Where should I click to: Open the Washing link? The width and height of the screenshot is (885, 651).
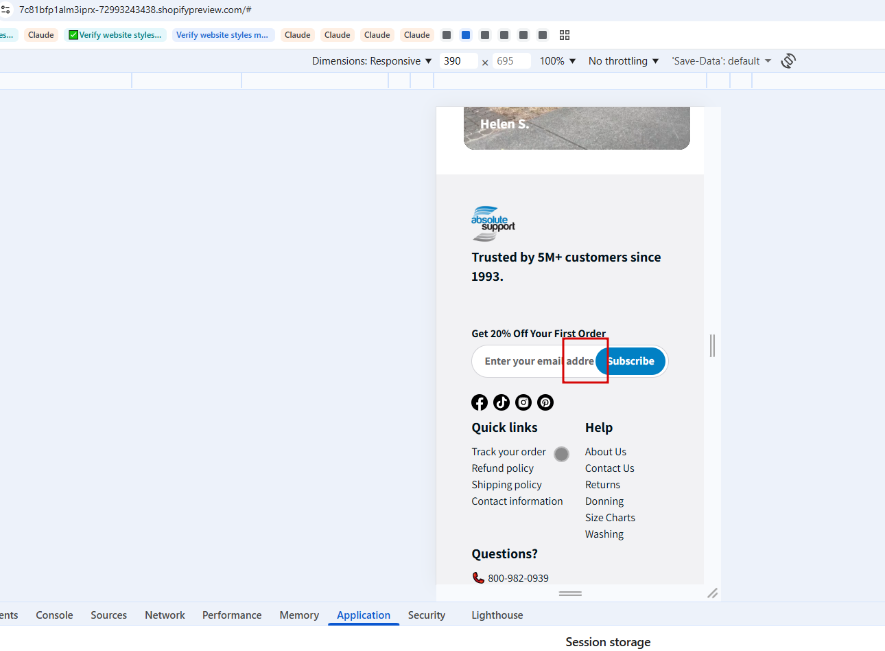604,534
